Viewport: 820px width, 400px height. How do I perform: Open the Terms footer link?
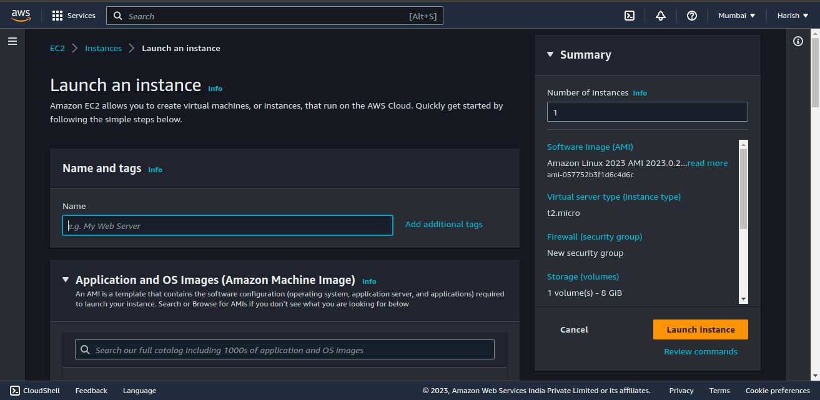[719, 391]
